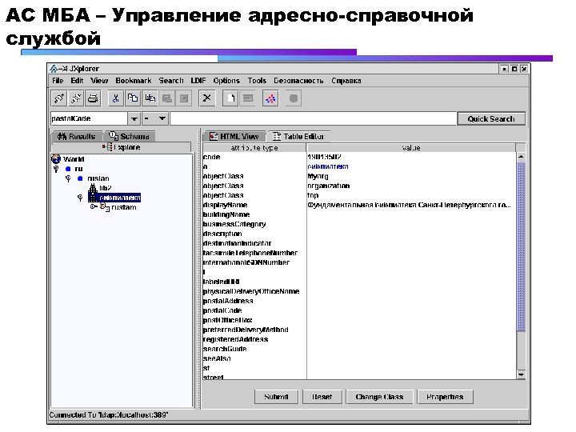The height and width of the screenshot is (432, 576).
Task: Click the Disconnect toolbar icon
Action: coord(76,98)
